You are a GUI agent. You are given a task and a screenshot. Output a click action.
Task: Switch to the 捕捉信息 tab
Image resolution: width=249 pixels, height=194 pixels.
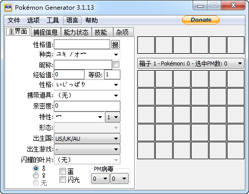point(46,32)
